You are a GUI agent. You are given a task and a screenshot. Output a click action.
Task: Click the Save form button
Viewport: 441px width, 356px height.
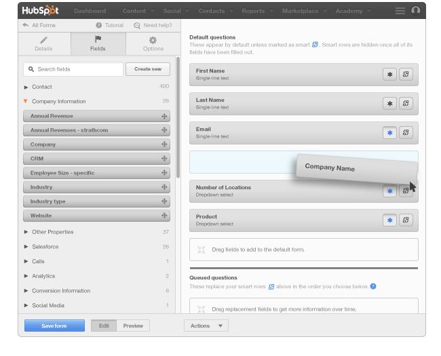point(54,326)
